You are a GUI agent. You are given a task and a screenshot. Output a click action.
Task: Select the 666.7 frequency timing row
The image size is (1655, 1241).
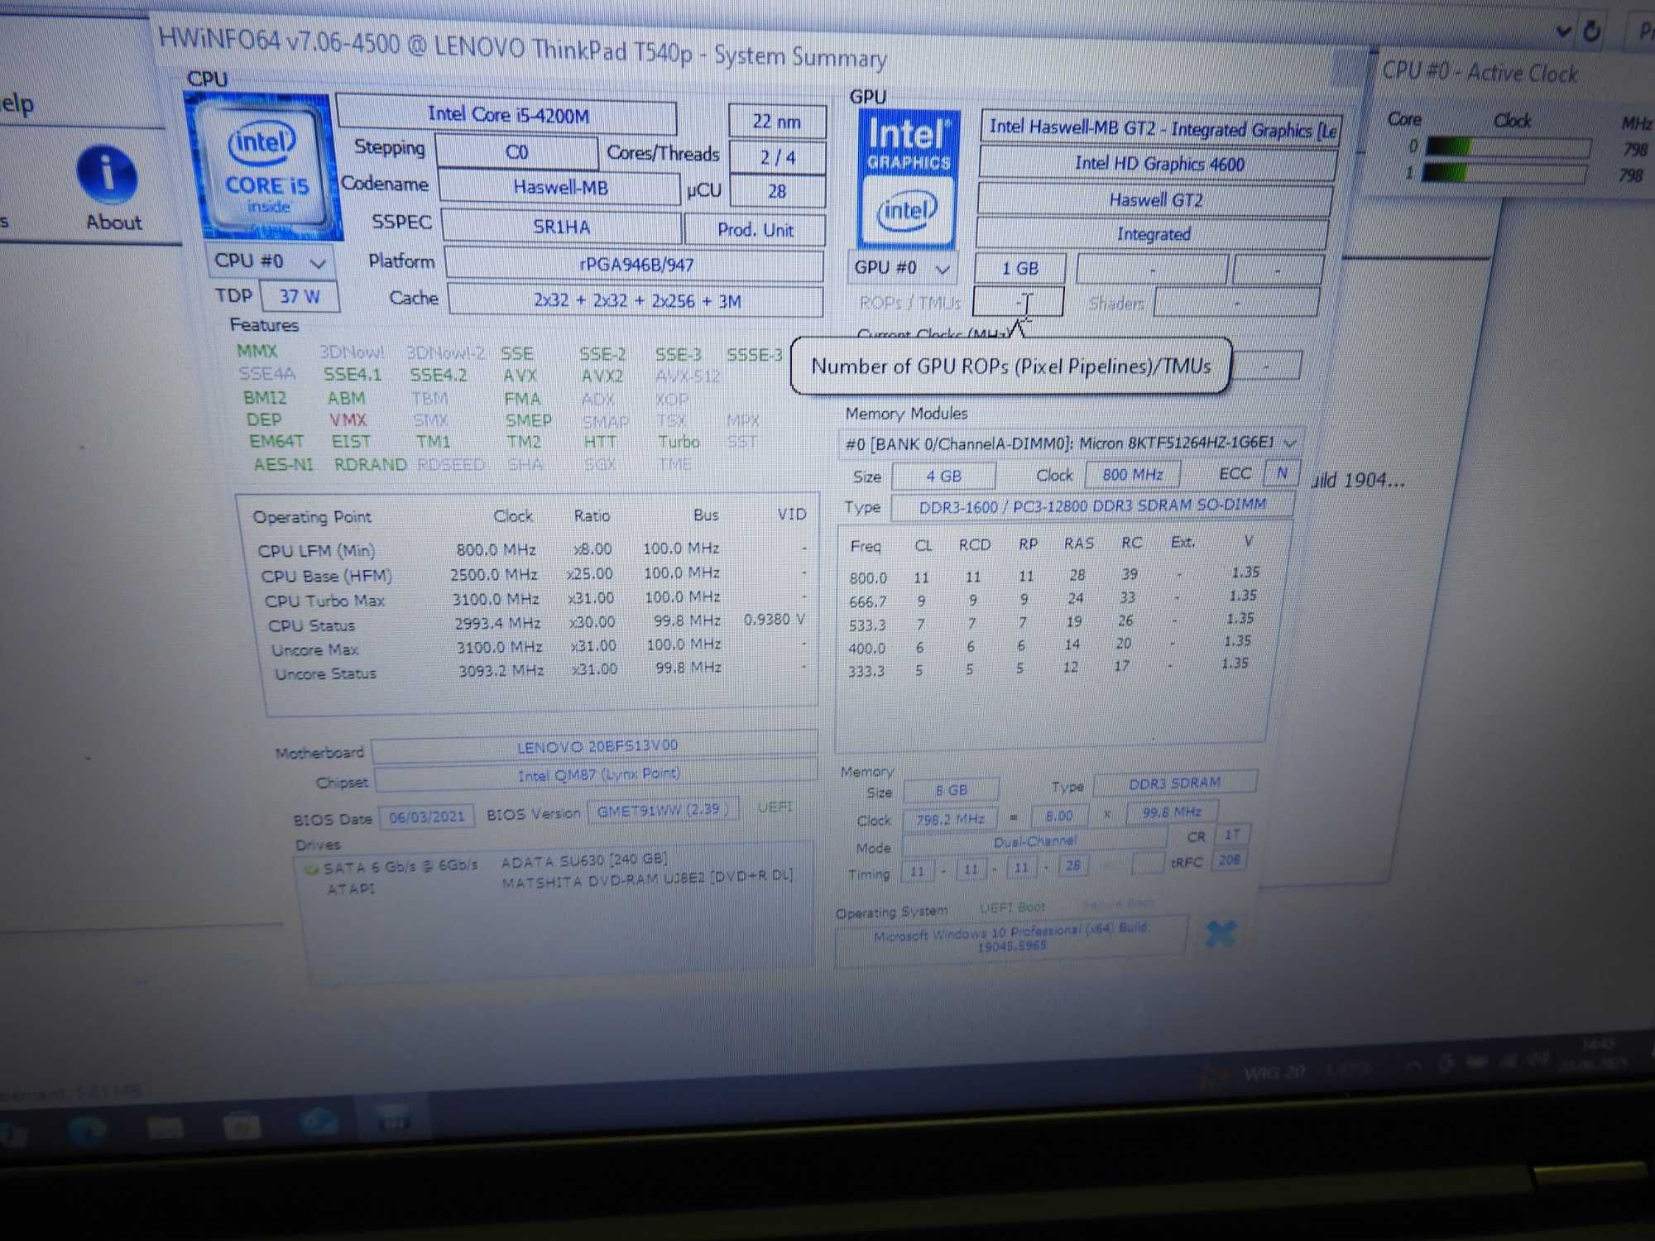[1053, 598]
